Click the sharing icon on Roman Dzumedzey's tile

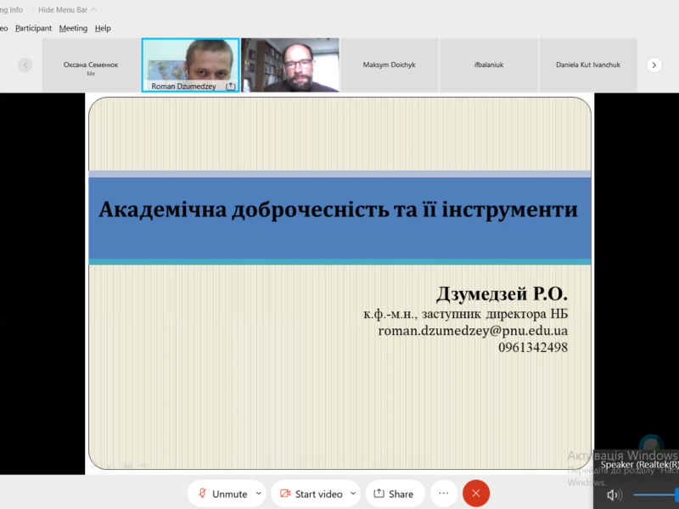[x=230, y=86]
